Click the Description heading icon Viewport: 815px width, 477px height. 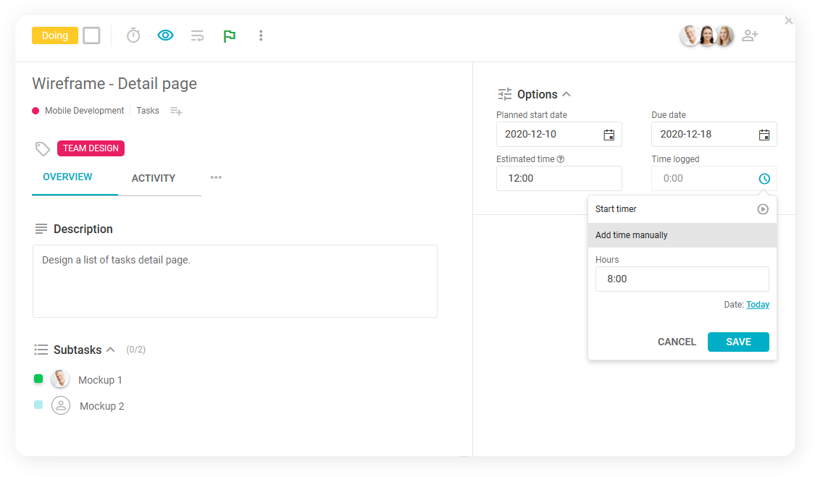click(x=41, y=229)
